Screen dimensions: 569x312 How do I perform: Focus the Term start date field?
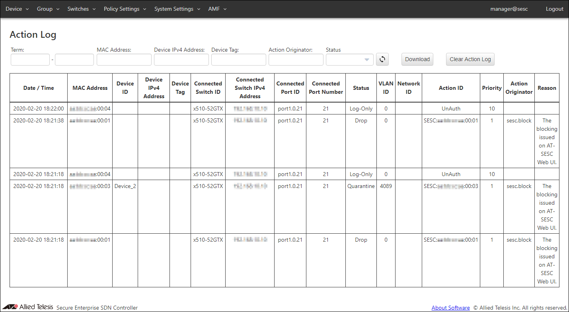(30, 60)
